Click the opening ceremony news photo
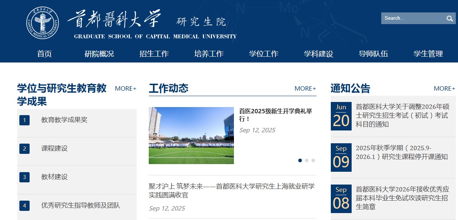This screenshot has width=458, height=220. (x=191, y=135)
